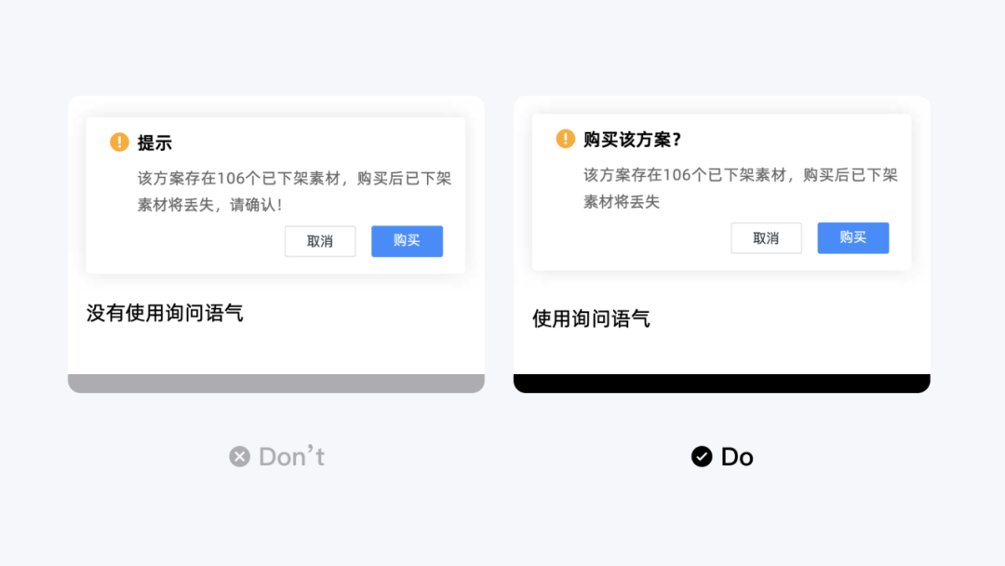This screenshot has width=1005, height=566.
Task: Click the right example card thumbnail
Action: tap(722, 244)
